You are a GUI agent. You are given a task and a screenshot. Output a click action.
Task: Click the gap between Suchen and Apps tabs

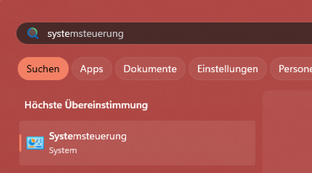[x=70, y=69]
